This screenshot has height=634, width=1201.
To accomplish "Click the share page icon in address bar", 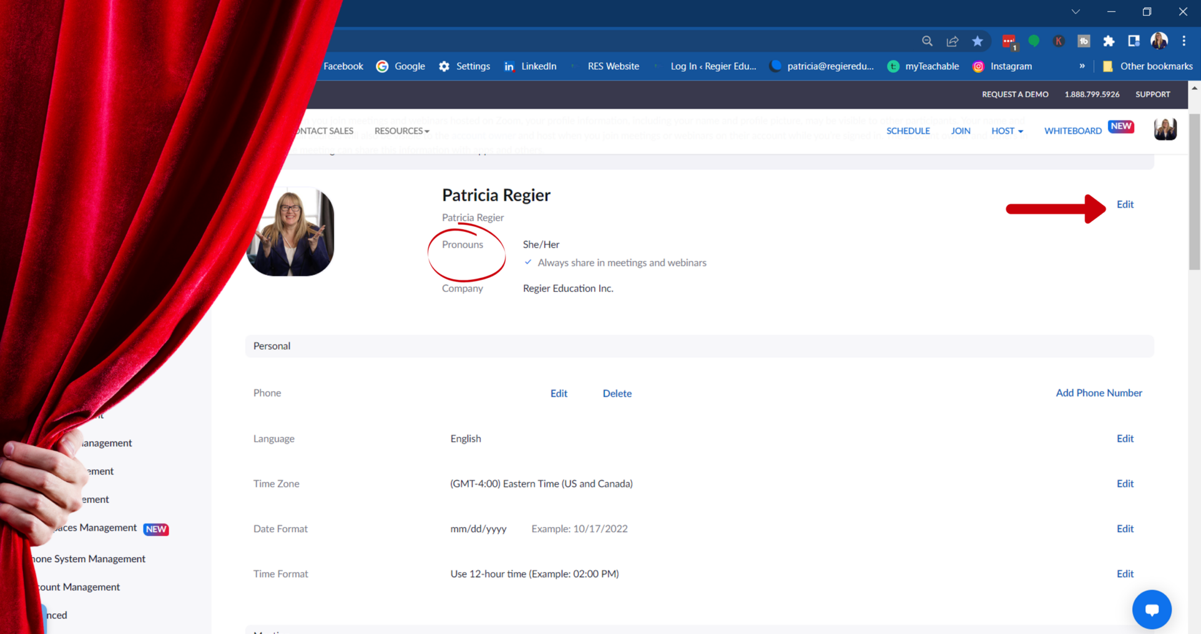I will click(x=953, y=41).
